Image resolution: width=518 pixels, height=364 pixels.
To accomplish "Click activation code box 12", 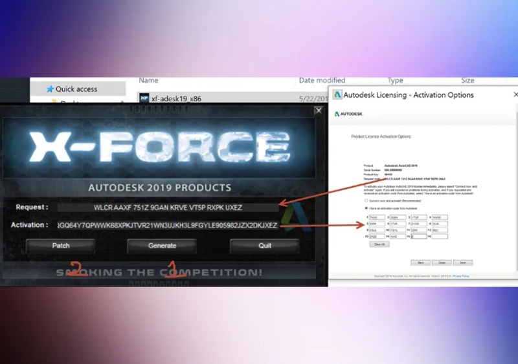I will (x=440, y=230).
